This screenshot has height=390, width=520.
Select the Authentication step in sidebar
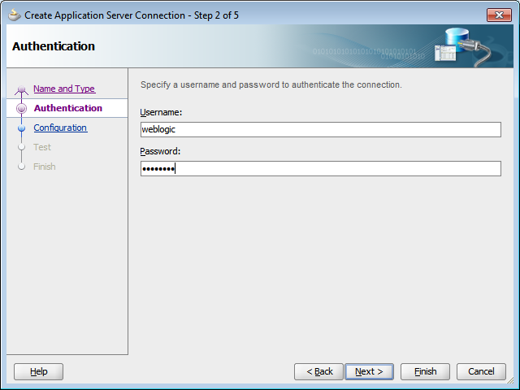pyautogui.click(x=67, y=108)
